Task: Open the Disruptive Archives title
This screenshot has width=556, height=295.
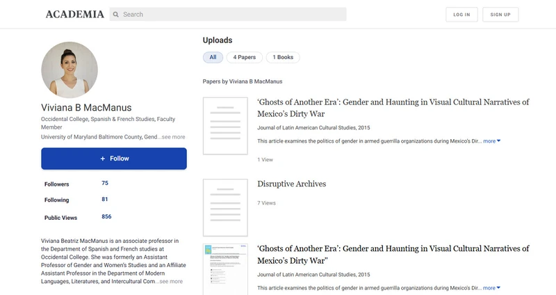Action: 291,184
